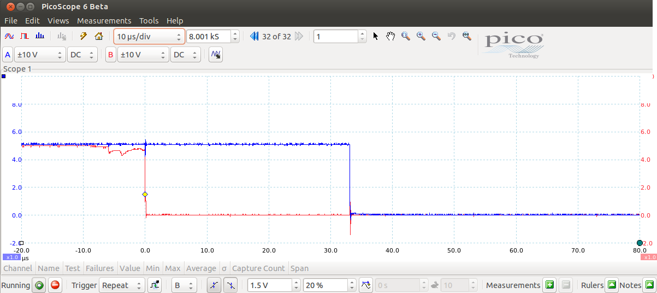Open the Help menu
This screenshot has height=293, width=657.
point(175,21)
